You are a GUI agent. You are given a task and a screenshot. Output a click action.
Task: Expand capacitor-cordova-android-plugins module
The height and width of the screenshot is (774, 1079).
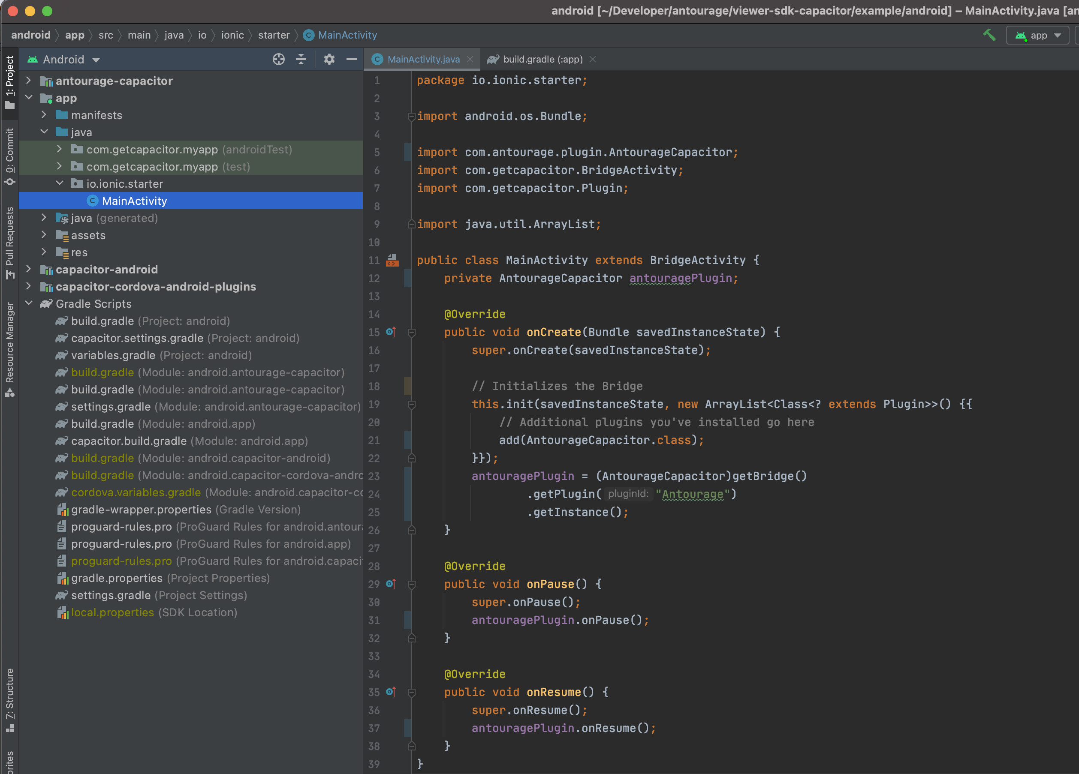[29, 286]
